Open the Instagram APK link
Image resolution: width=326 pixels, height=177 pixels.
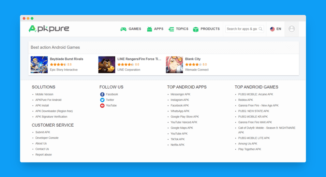[x=180, y=100]
